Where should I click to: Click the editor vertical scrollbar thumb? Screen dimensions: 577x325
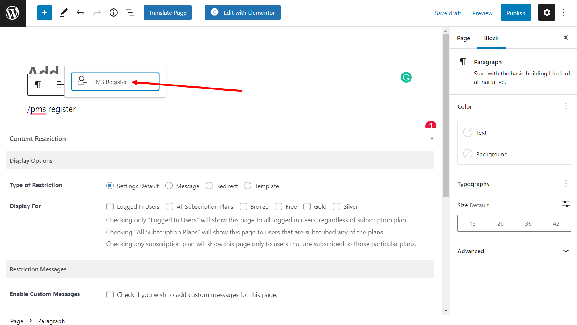446,115
